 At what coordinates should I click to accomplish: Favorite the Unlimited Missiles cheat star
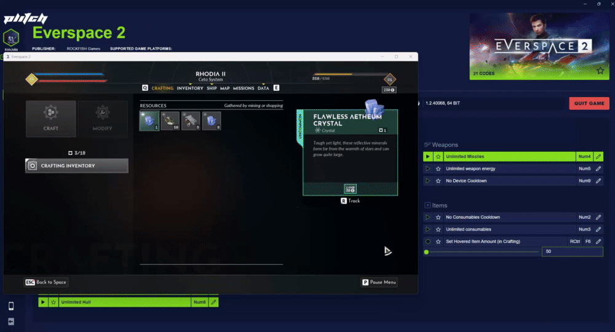[x=438, y=156]
